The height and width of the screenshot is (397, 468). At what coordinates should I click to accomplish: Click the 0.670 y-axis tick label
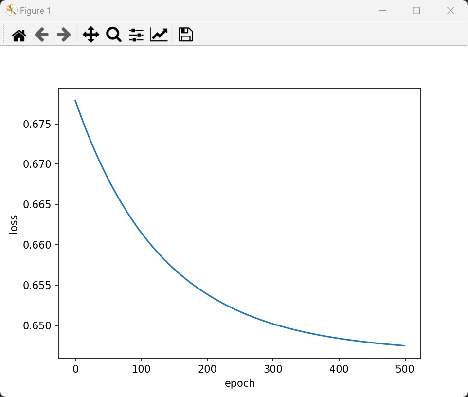37,164
